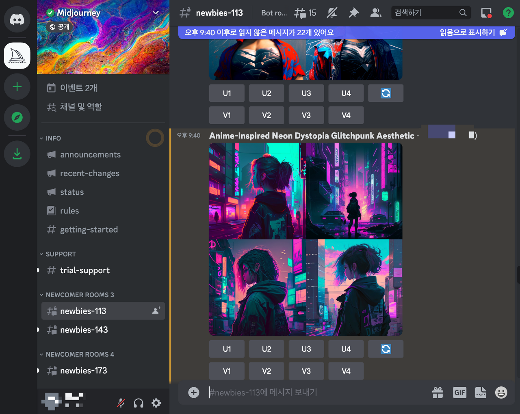This screenshot has width=520, height=414.
Task: Select the newbies-113 channel
Action: point(103,311)
